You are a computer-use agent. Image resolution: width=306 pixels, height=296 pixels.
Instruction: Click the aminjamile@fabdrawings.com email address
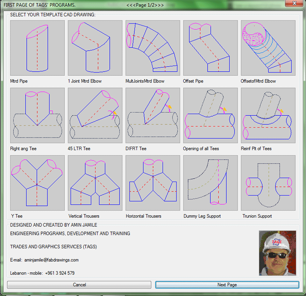click(51, 260)
